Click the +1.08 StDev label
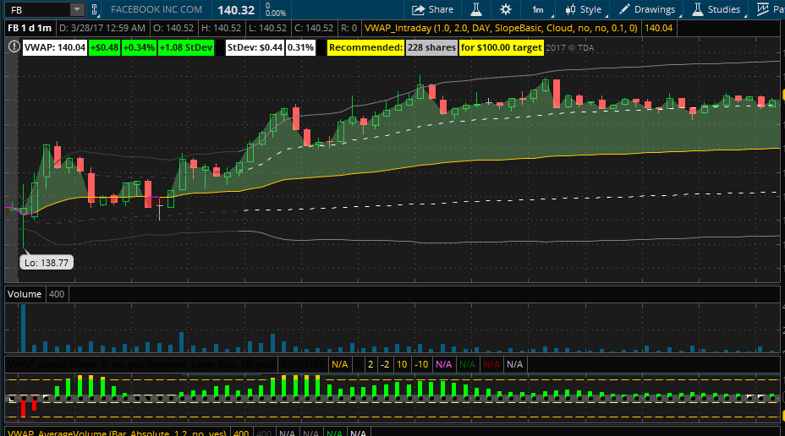This screenshot has width=785, height=436. (186, 47)
